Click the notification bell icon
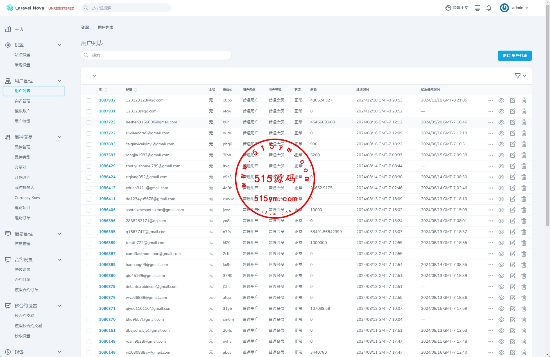 [489, 8]
